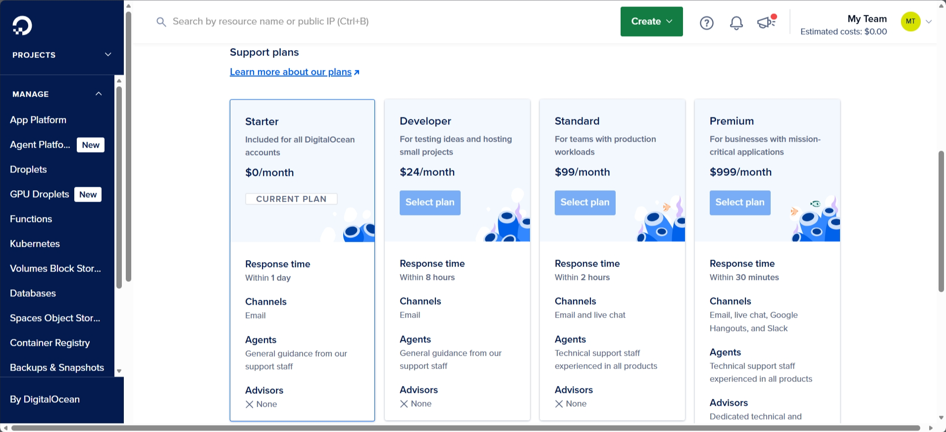Click the New badge beside Agent Platform

(x=91, y=145)
